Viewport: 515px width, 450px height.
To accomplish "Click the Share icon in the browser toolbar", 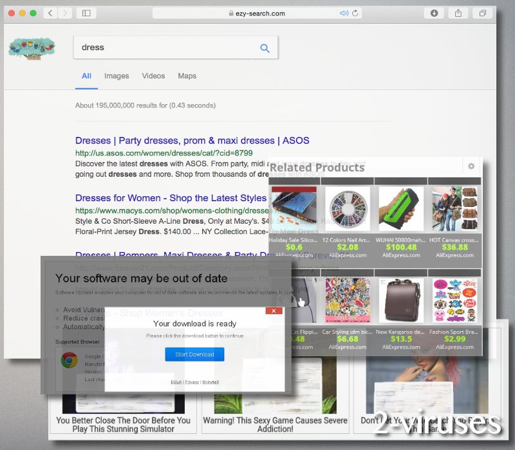I will coord(459,13).
